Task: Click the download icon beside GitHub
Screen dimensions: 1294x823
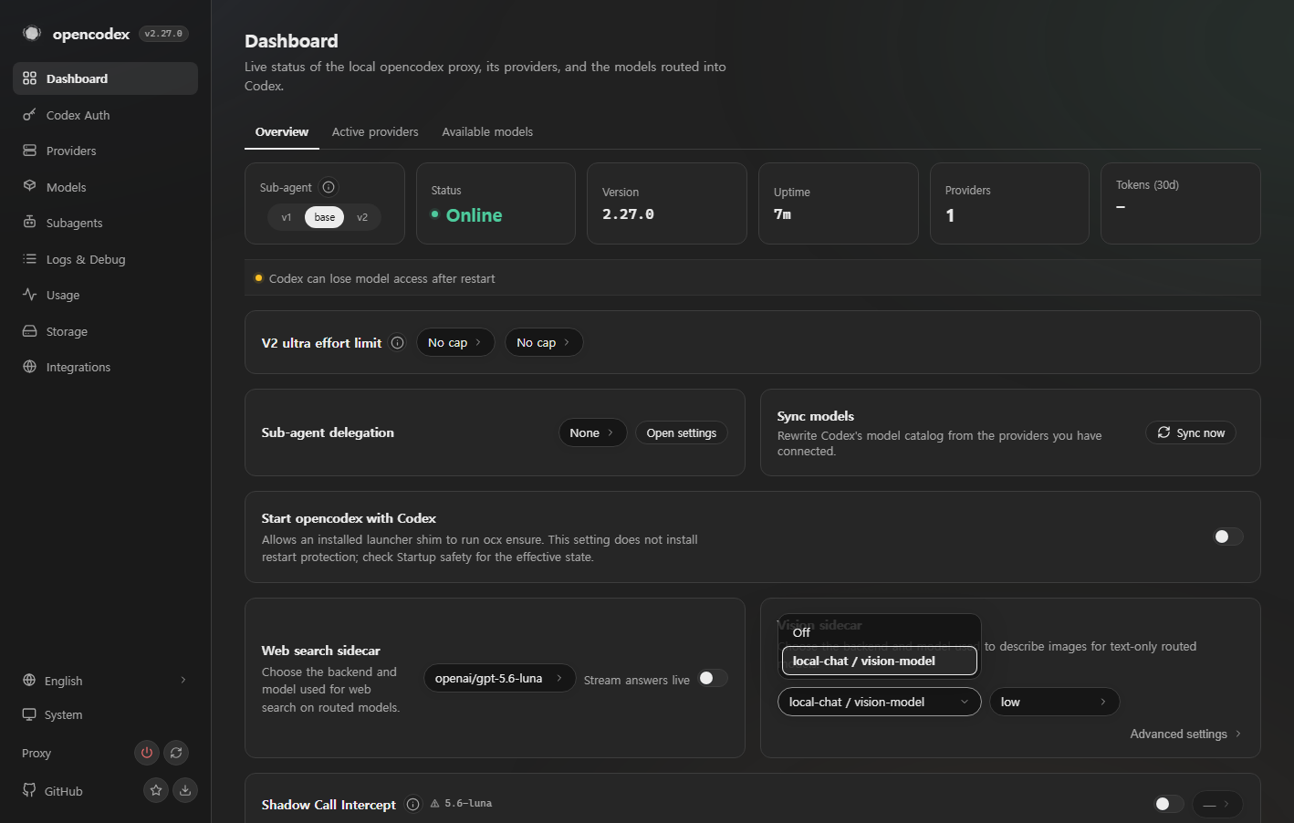Action: point(185,790)
